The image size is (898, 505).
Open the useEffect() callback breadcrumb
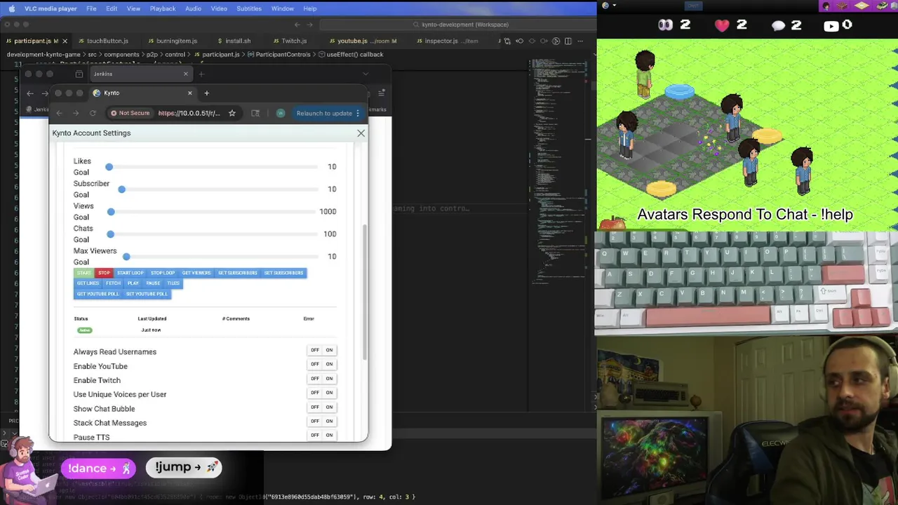pos(351,54)
